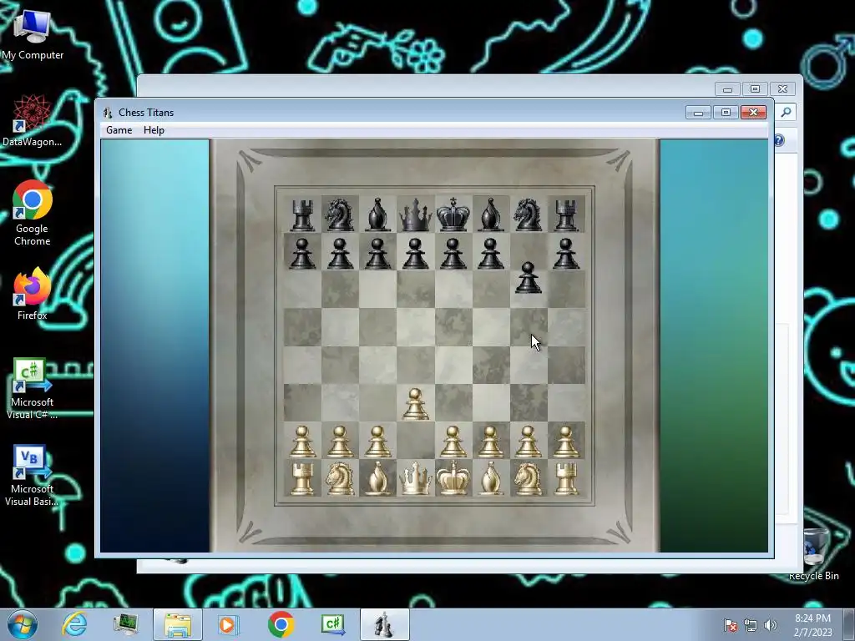Open Visual C# from the taskbar

(332, 624)
